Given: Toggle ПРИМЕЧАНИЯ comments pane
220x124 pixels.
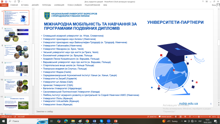Looking at the screenshot, I should [x=165, y=117].
